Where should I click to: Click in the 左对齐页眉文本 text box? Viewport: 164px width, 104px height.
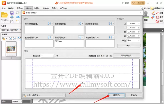point(39,30)
